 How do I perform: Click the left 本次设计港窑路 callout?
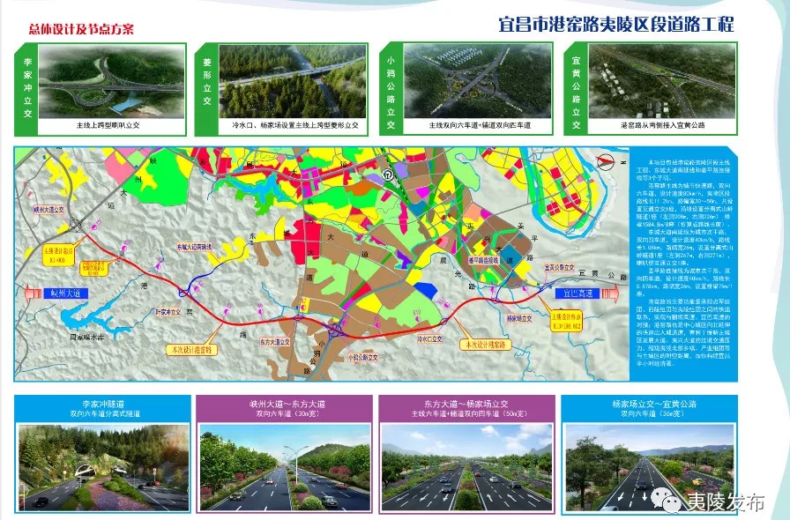(191, 349)
